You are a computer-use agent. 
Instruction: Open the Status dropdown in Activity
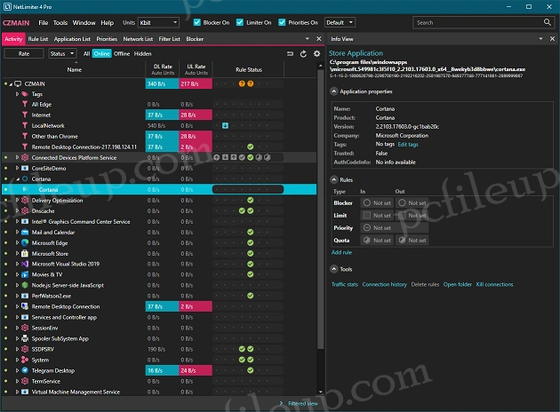(x=62, y=53)
